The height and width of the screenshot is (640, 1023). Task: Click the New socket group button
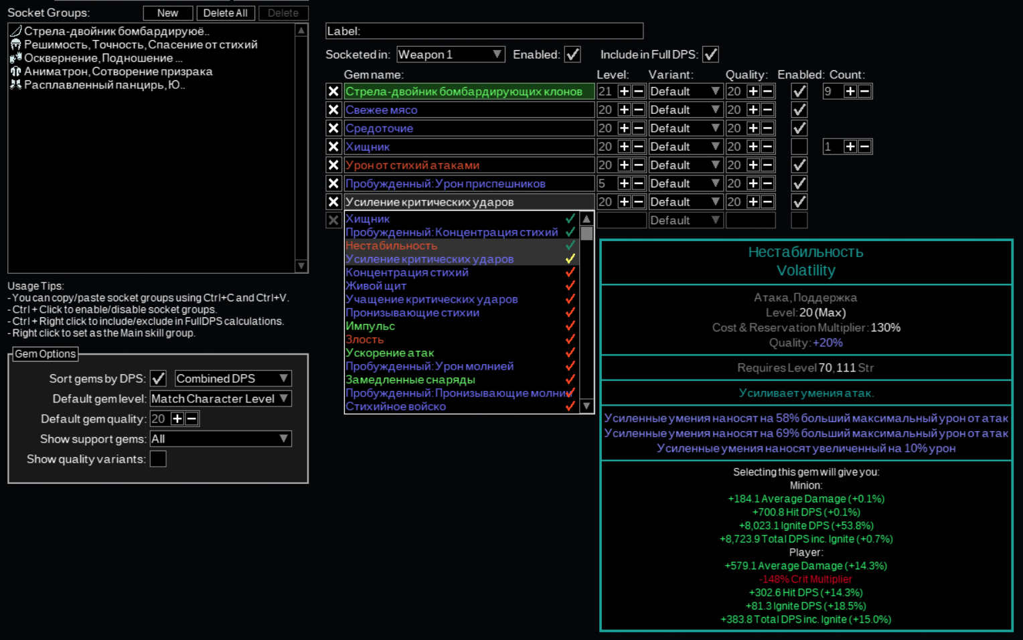click(167, 13)
